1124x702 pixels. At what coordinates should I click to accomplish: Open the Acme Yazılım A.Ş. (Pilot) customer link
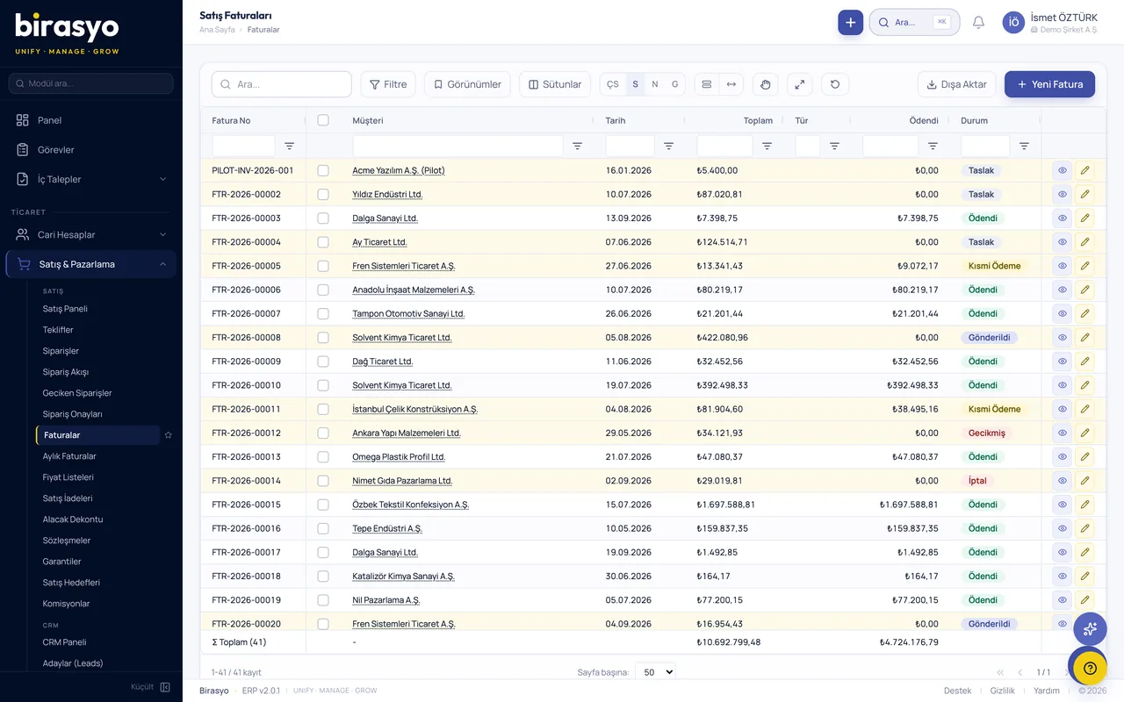click(399, 170)
